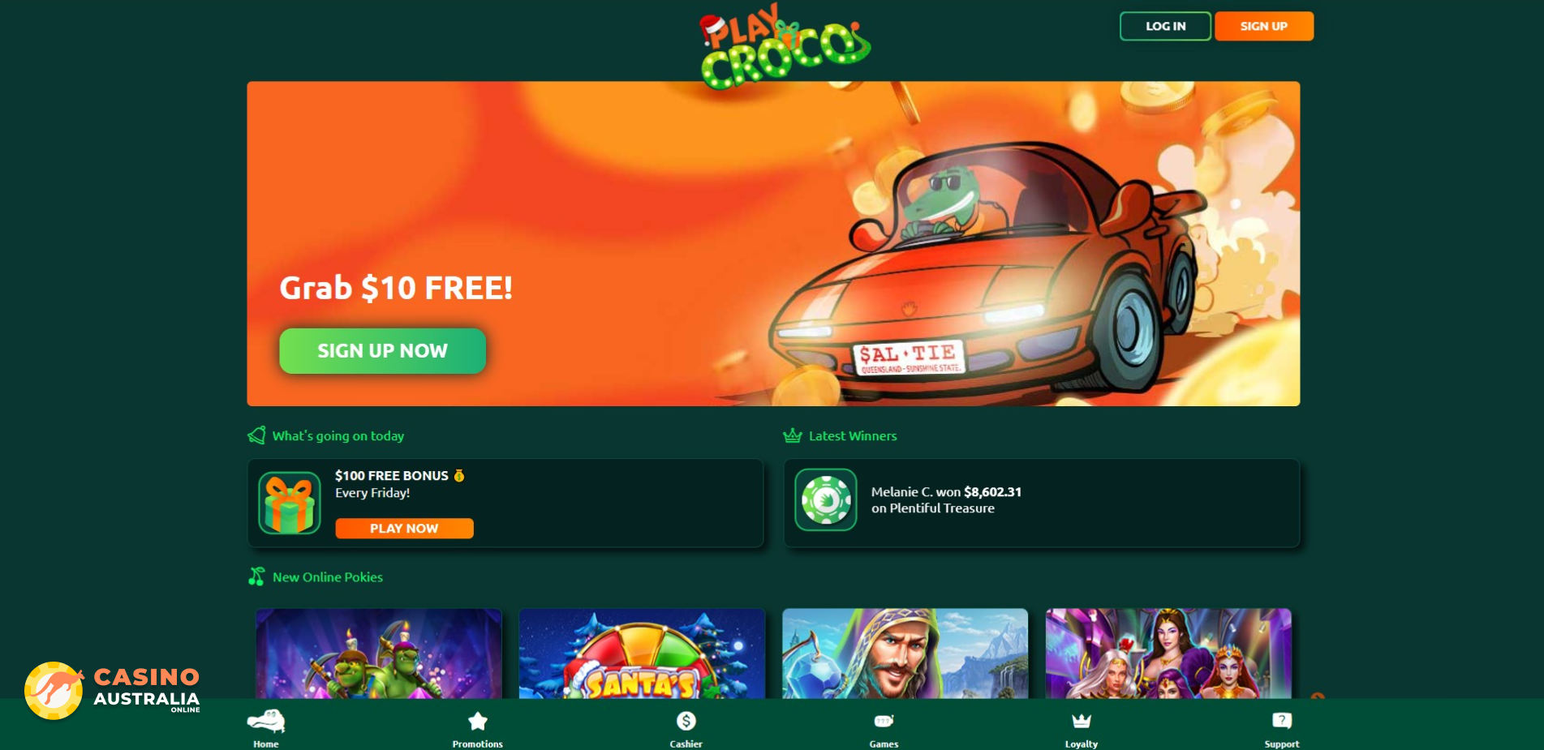Click the green gift box icon
The image size is (1544, 750).
point(290,504)
